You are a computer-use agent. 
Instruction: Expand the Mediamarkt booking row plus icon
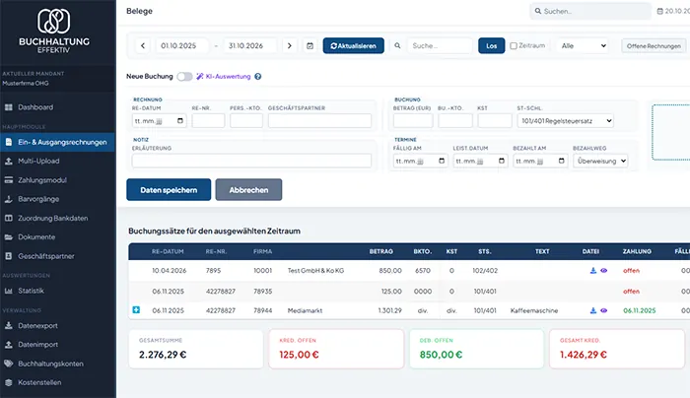[x=136, y=310]
